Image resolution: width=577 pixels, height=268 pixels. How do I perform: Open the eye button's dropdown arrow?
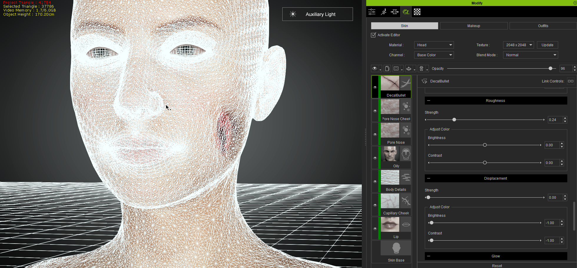click(380, 70)
